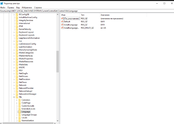The width and height of the screenshot is (174, 124).
Task: Select the Default value string icon
Action: tap(62, 22)
